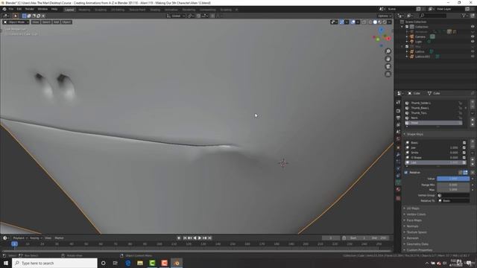Toggle viewport overlays icon
This screenshot has height=268, width=477.
(x=353, y=22)
